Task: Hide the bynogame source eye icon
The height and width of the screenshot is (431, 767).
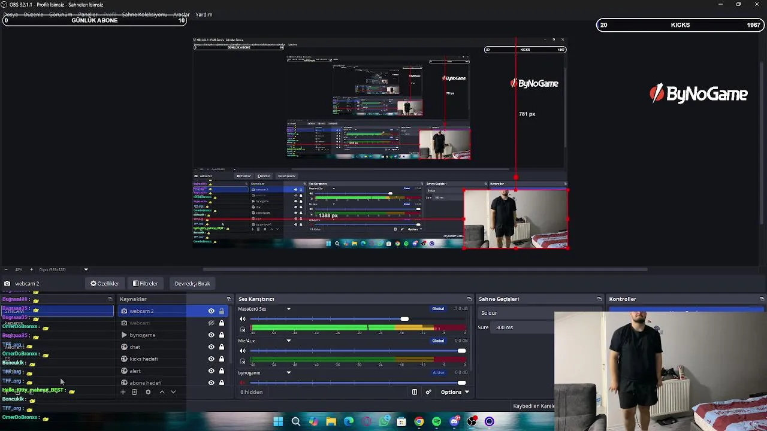Action: click(x=211, y=335)
